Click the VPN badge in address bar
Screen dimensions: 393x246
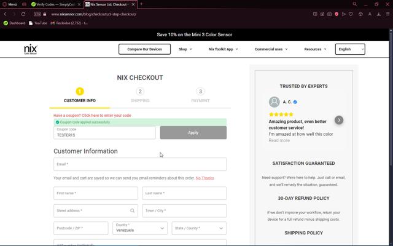pos(37,14)
